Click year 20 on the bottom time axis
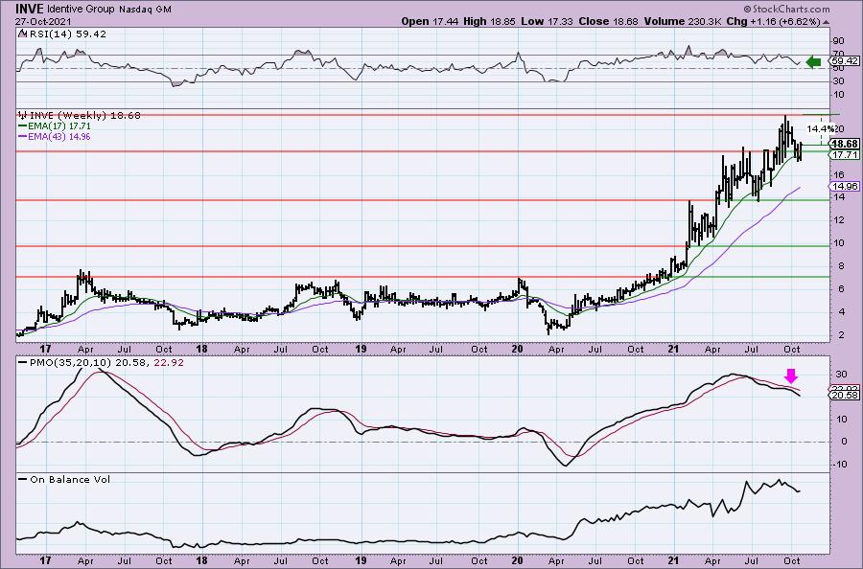Screen dimensions: 863x569 [517, 560]
